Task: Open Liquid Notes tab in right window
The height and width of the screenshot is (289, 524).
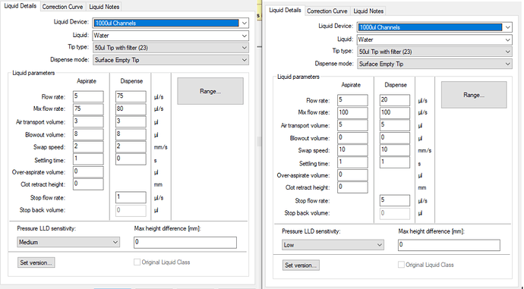Action: point(368,11)
